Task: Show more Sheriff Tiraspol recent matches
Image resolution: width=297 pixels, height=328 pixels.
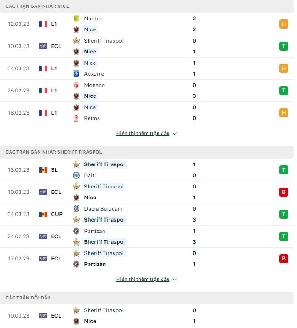Action: [x=147, y=279]
